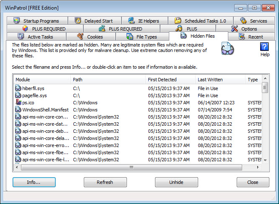Click the colored cube PLUS REQUIRED icon
279x204 pixels.
point(25,28)
